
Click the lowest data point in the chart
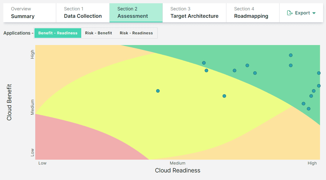tap(308, 109)
